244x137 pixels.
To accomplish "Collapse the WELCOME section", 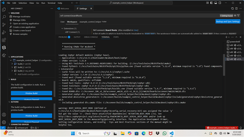I will point(9,13).
